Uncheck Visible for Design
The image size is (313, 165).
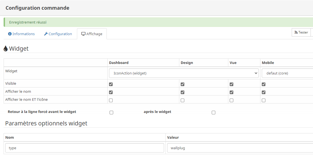pos(182,84)
